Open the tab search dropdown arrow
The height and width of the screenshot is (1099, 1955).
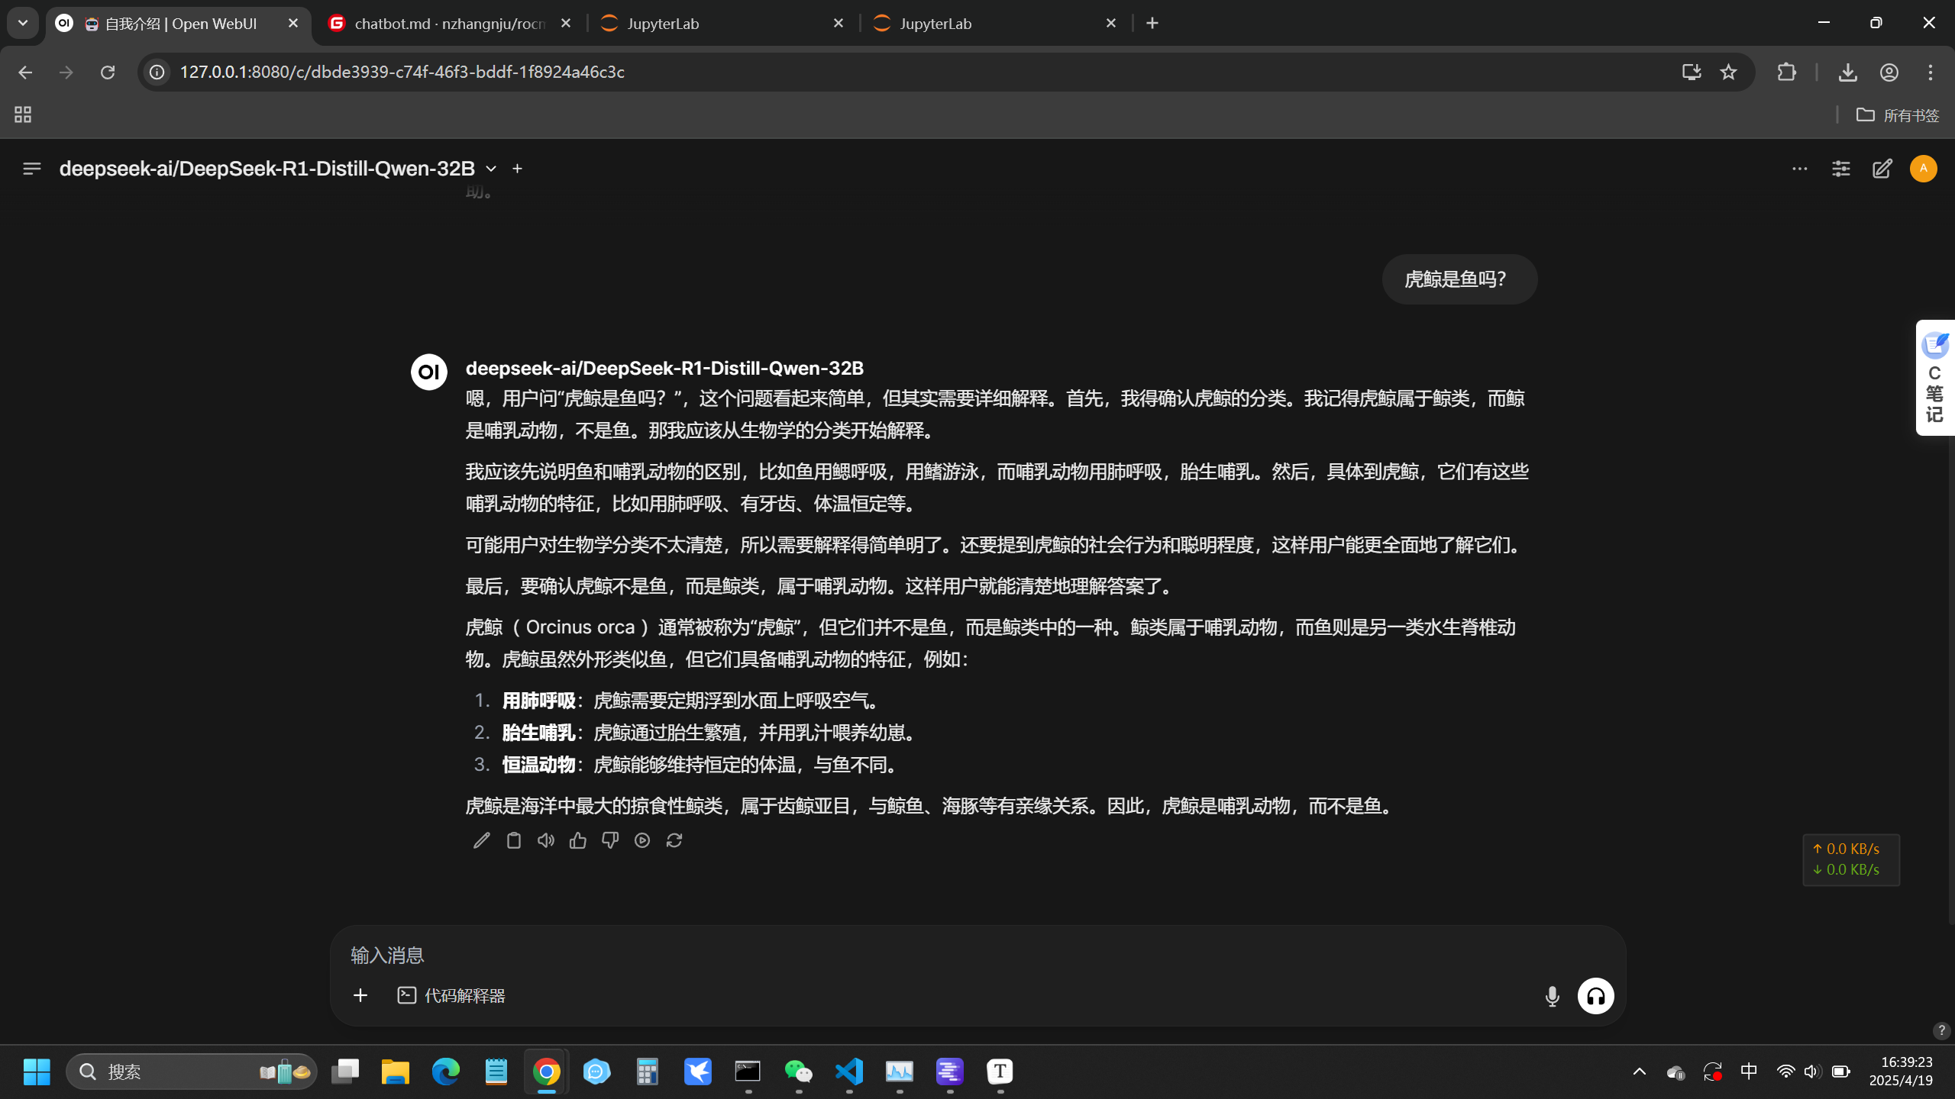pyautogui.click(x=23, y=23)
